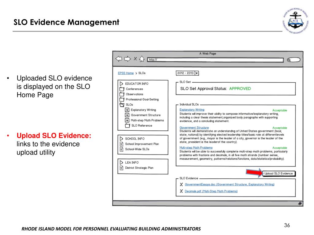Click Acceptable beside Government Structure
The width and height of the screenshot is (314, 235).
[x=280, y=128]
